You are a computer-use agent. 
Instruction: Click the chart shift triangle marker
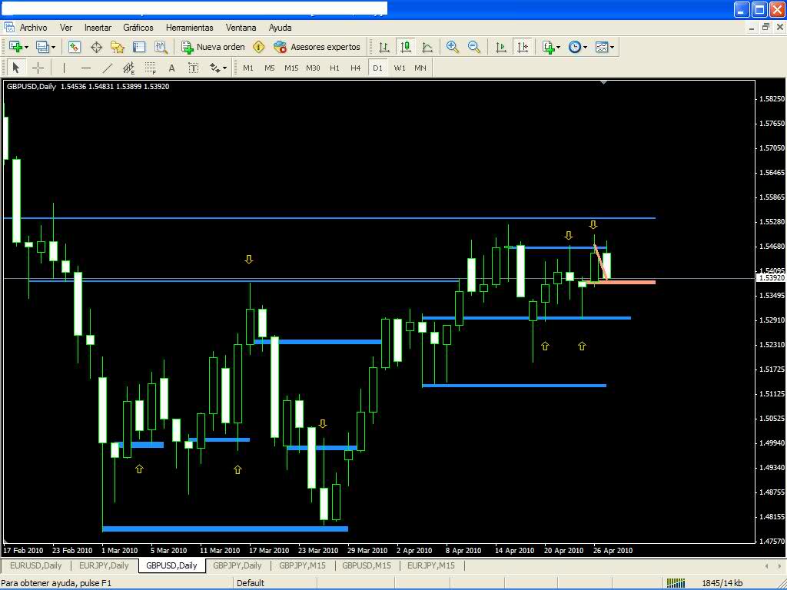point(604,82)
